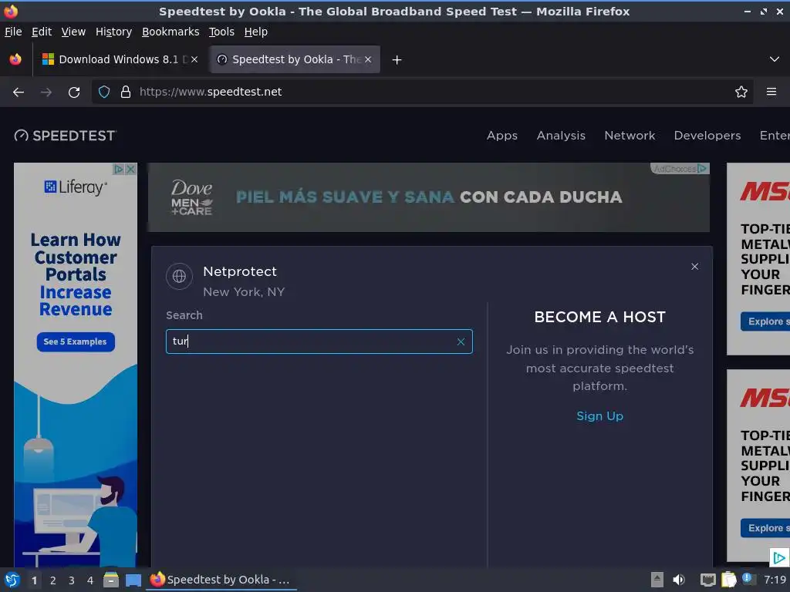
Task: Open the tracking protection shield icon
Action: click(x=104, y=92)
